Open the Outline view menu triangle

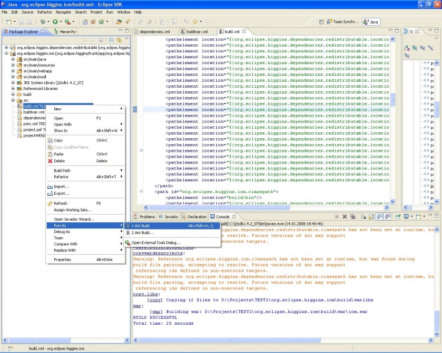437,38
